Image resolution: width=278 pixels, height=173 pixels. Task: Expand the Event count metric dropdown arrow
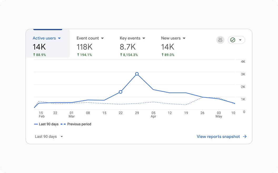pos(102,38)
